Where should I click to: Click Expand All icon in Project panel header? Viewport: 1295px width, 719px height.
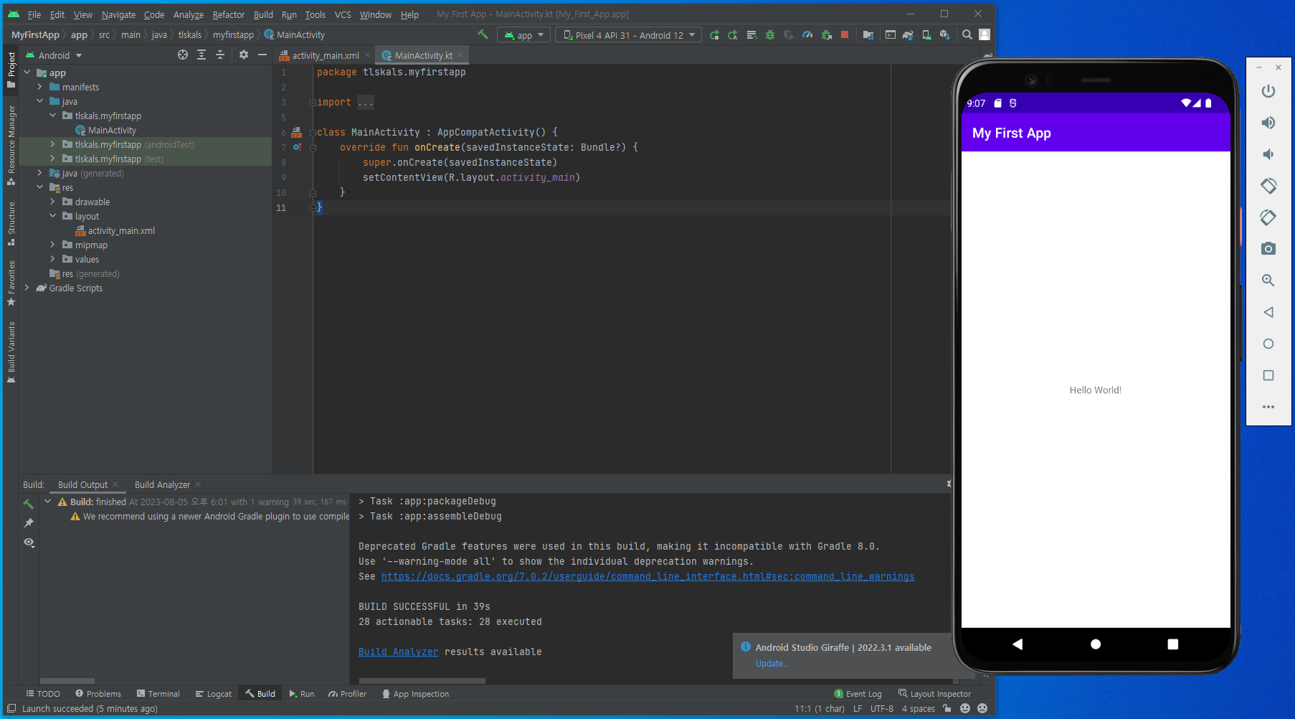(x=201, y=55)
